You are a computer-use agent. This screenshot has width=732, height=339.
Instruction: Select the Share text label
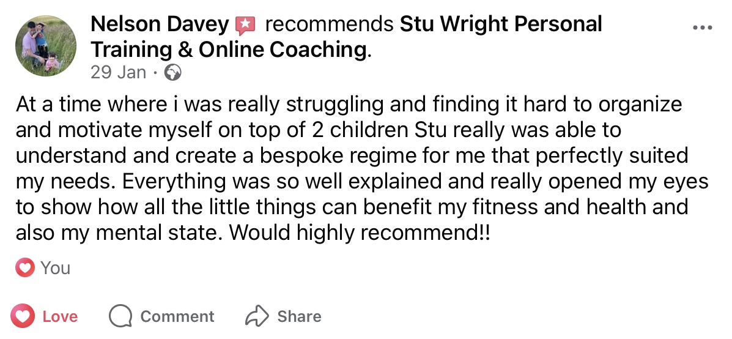tap(299, 316)
